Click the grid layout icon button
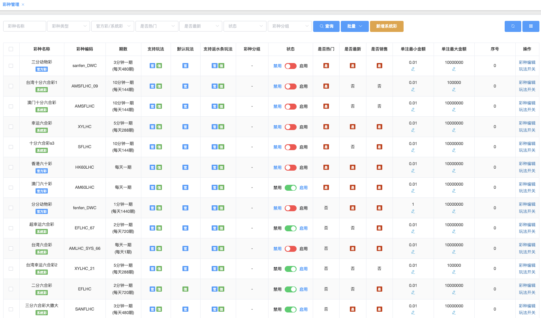Screen dimensions: 541x318 pos(531,26)
